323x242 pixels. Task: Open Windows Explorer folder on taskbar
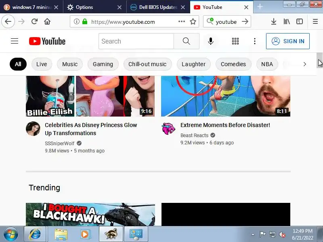pos(61,234)
